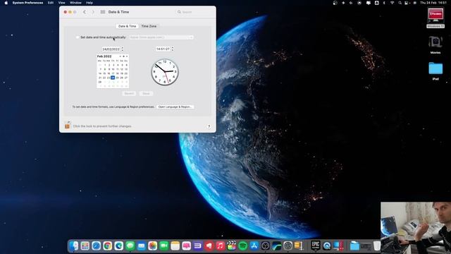This screenshot has height=254, width=451.
Task: Click the lock icon to prevent changes
Action: click(x=68, y=125)
